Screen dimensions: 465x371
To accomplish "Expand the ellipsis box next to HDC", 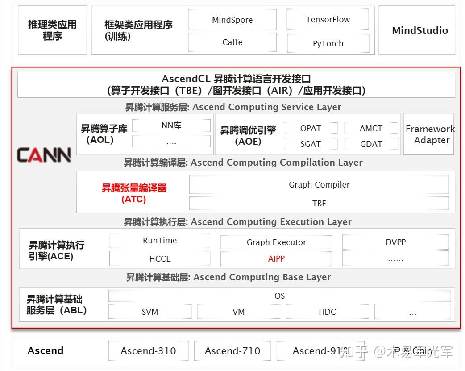I will (x=413, y=312).
